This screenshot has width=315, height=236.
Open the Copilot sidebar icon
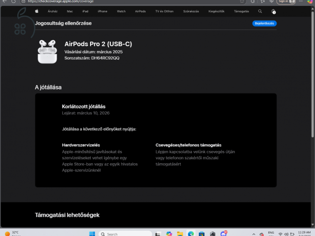point(310,1)
